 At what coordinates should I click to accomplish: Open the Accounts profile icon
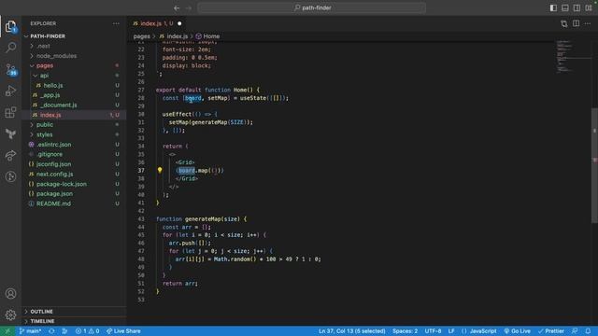(x=10, y=293)
